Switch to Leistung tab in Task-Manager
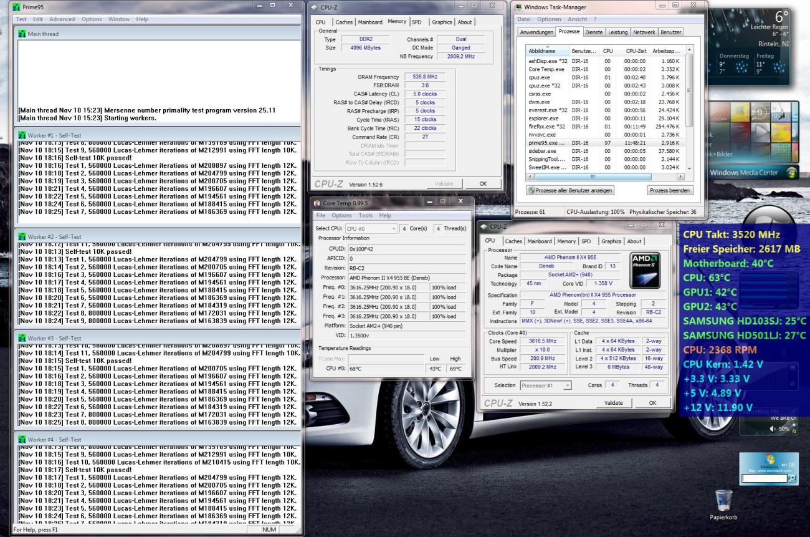The image size is (810, 537). (x=617, y=31)
